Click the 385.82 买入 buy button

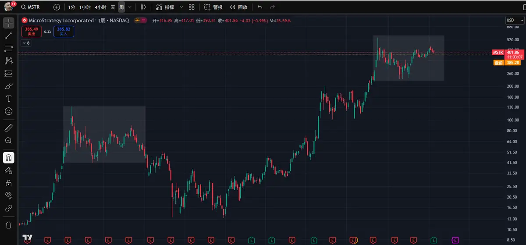[x=64, y=32]
